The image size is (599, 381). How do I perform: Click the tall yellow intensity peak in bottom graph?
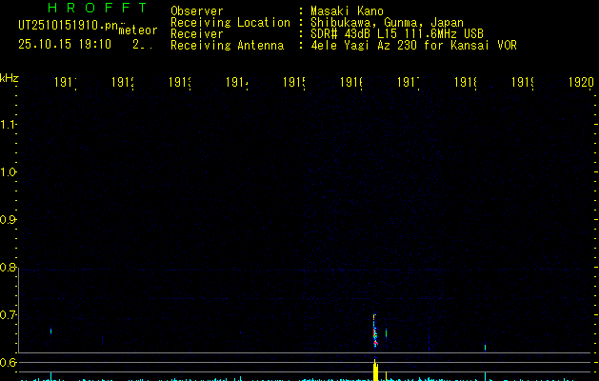(x=375, y=370)
